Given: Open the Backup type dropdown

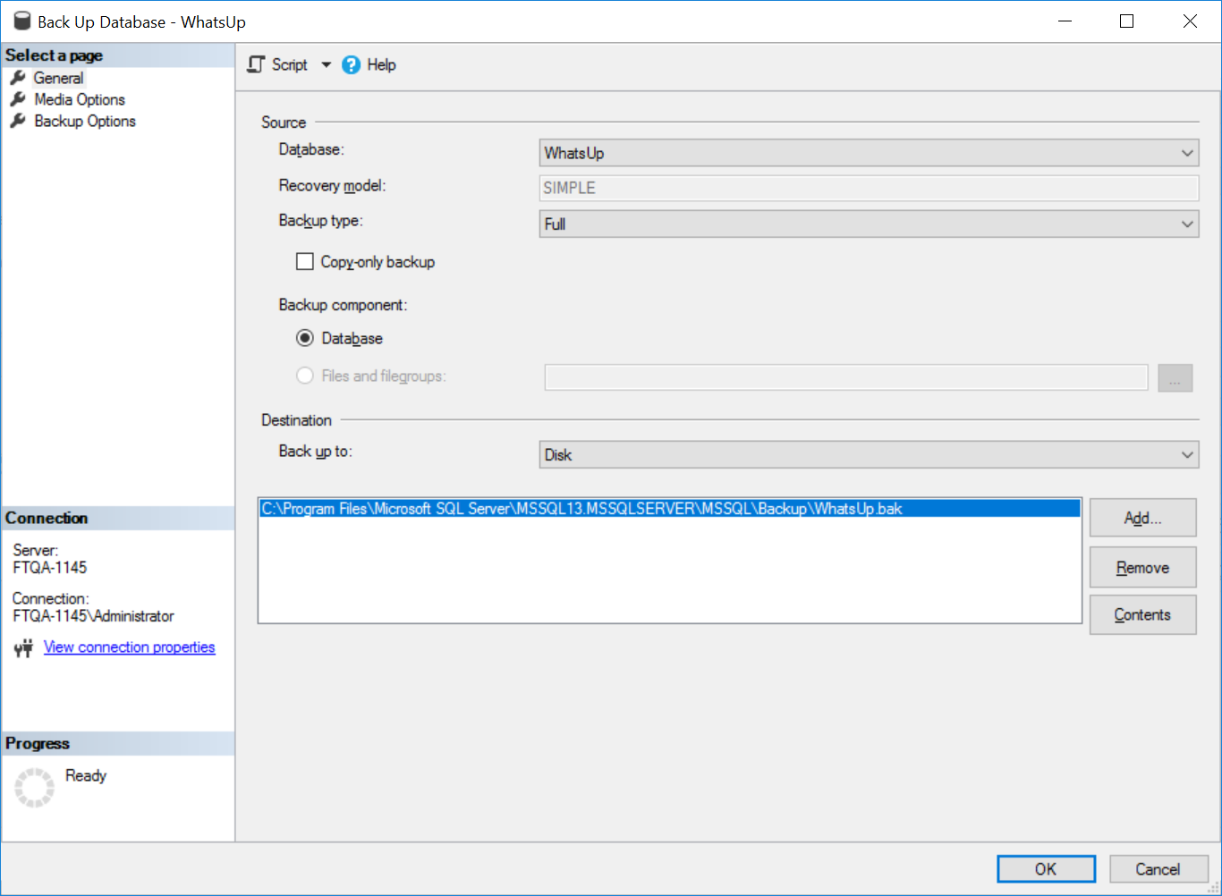Looking at the screenshot, I should click(1187, 224).
